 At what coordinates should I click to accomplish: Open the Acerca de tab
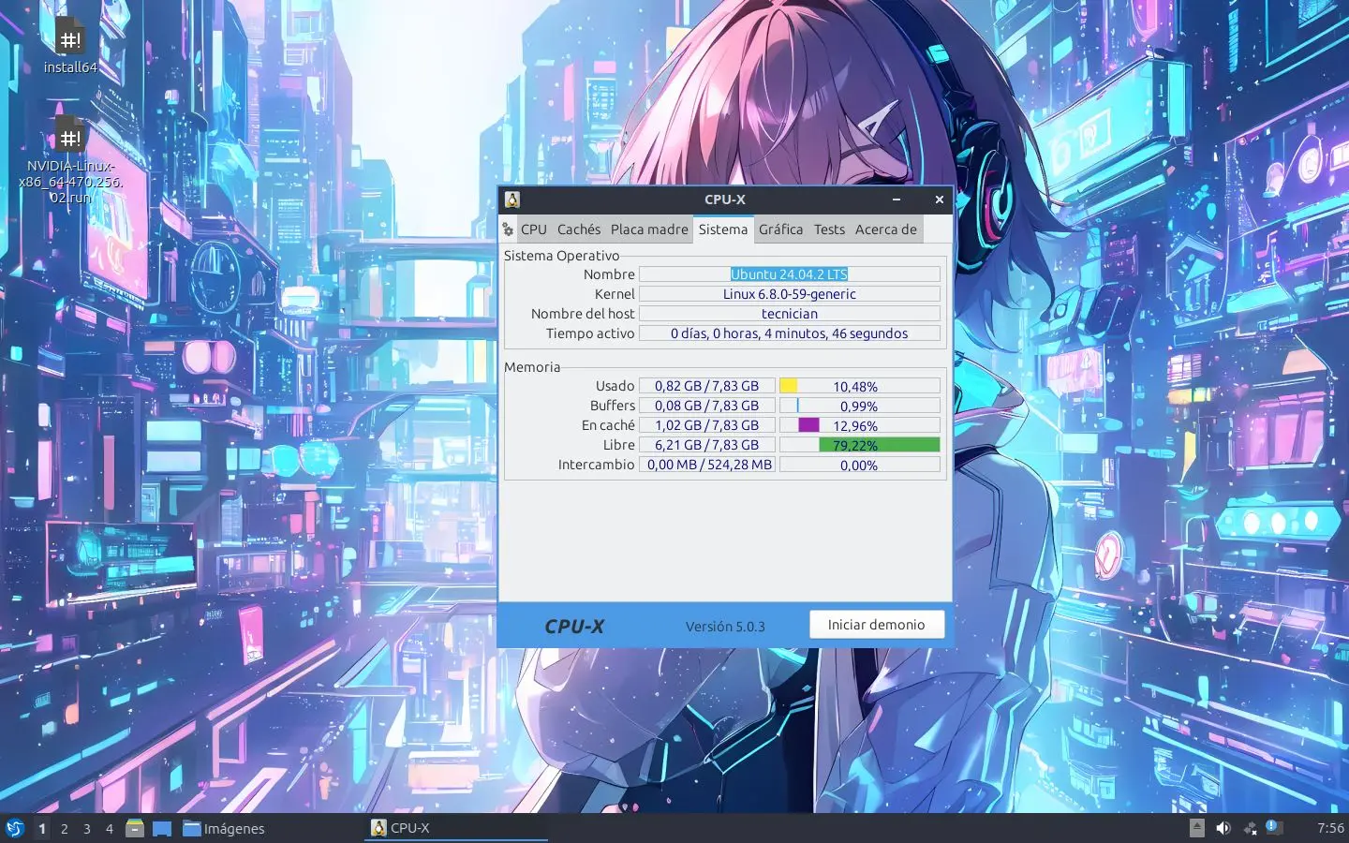pyautogui.click(x=886, y=229)
